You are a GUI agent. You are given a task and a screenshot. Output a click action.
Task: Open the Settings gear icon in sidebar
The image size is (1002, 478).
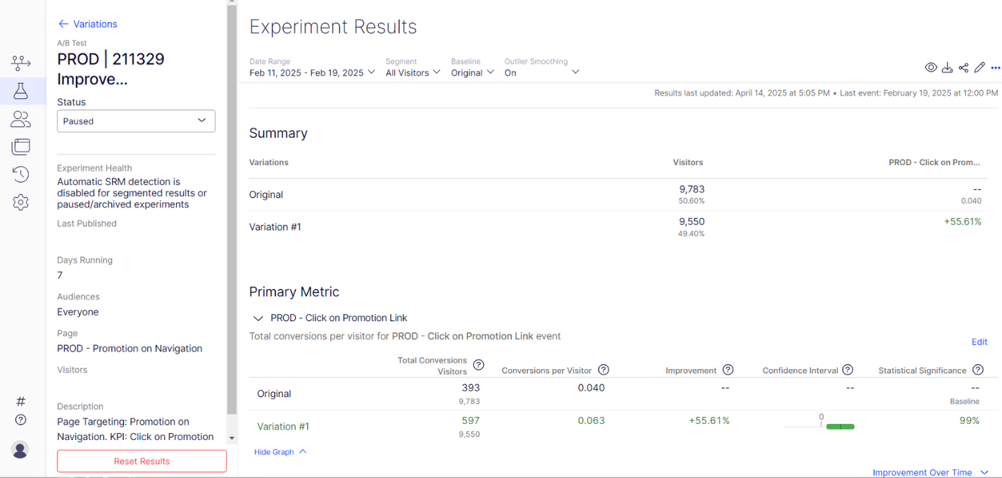20,202
